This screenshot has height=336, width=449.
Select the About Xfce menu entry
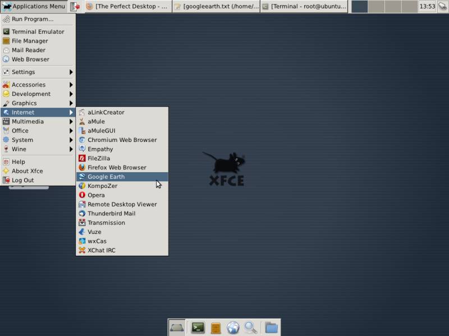(38, 171)
